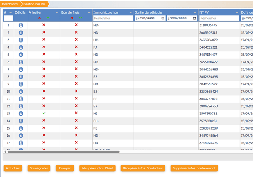Image resolution: width=253 pixels, height=177 pixels.
Task: Click the Actualiser button
Action: click(x=13, y=168)
